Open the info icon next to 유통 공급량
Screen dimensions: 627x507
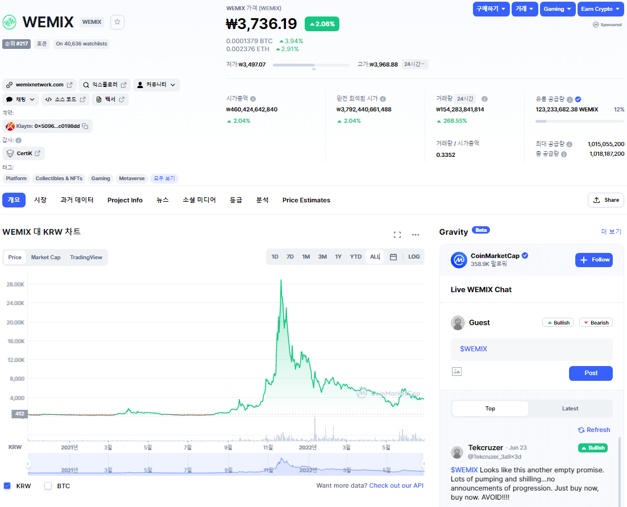(570, 99)
